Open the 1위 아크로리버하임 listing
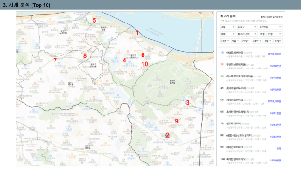Screen dimensions: 301x169 (251, 54)
